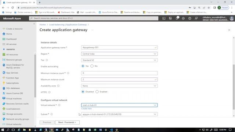Open the Region dropdown
Screen dimensions: 235x132
[x=119, y=54]
